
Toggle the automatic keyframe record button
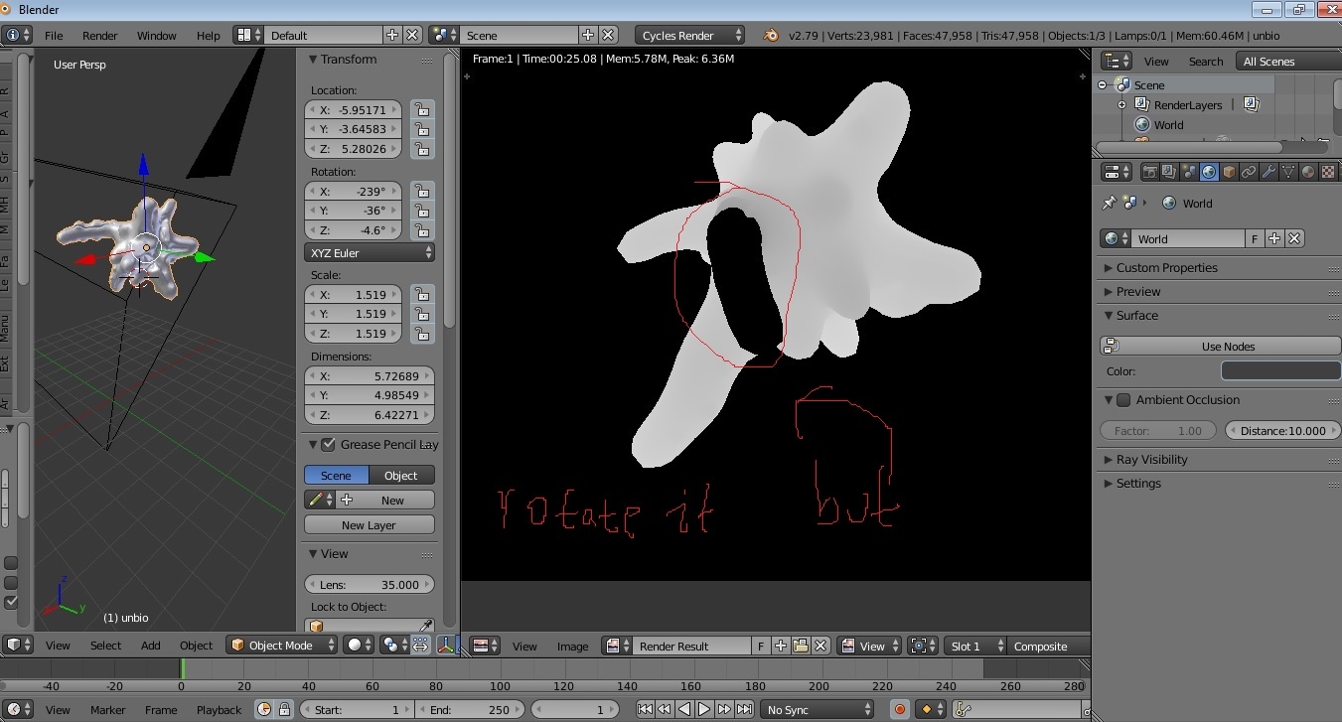point(900,709)
